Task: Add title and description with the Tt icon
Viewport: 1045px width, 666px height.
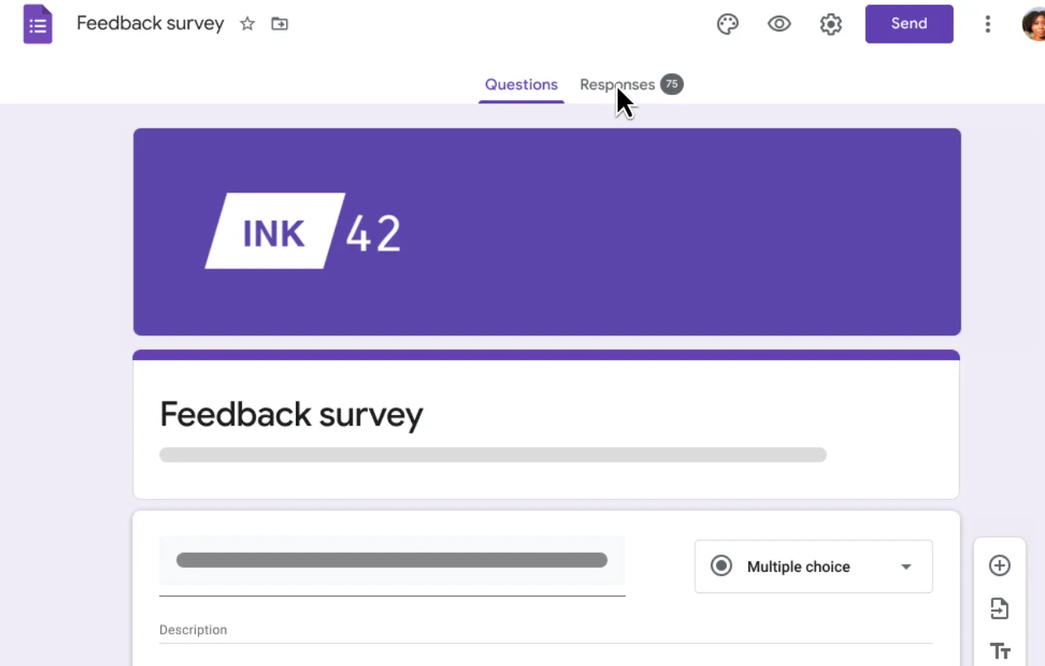Action: point(1000,650)
